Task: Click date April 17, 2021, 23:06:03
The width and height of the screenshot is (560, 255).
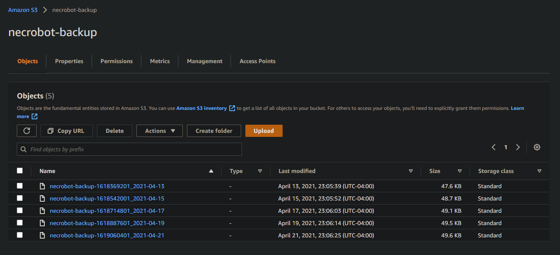Action: (326, 211)
